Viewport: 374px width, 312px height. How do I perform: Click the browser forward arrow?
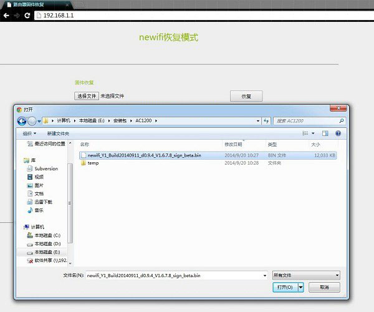(17, 16)
